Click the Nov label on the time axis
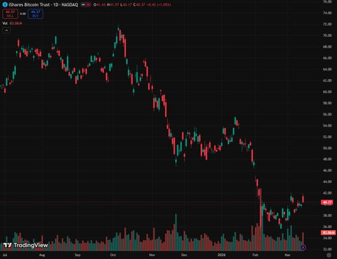337x259 pixels. pyautogui.click(x=152, y=255)
